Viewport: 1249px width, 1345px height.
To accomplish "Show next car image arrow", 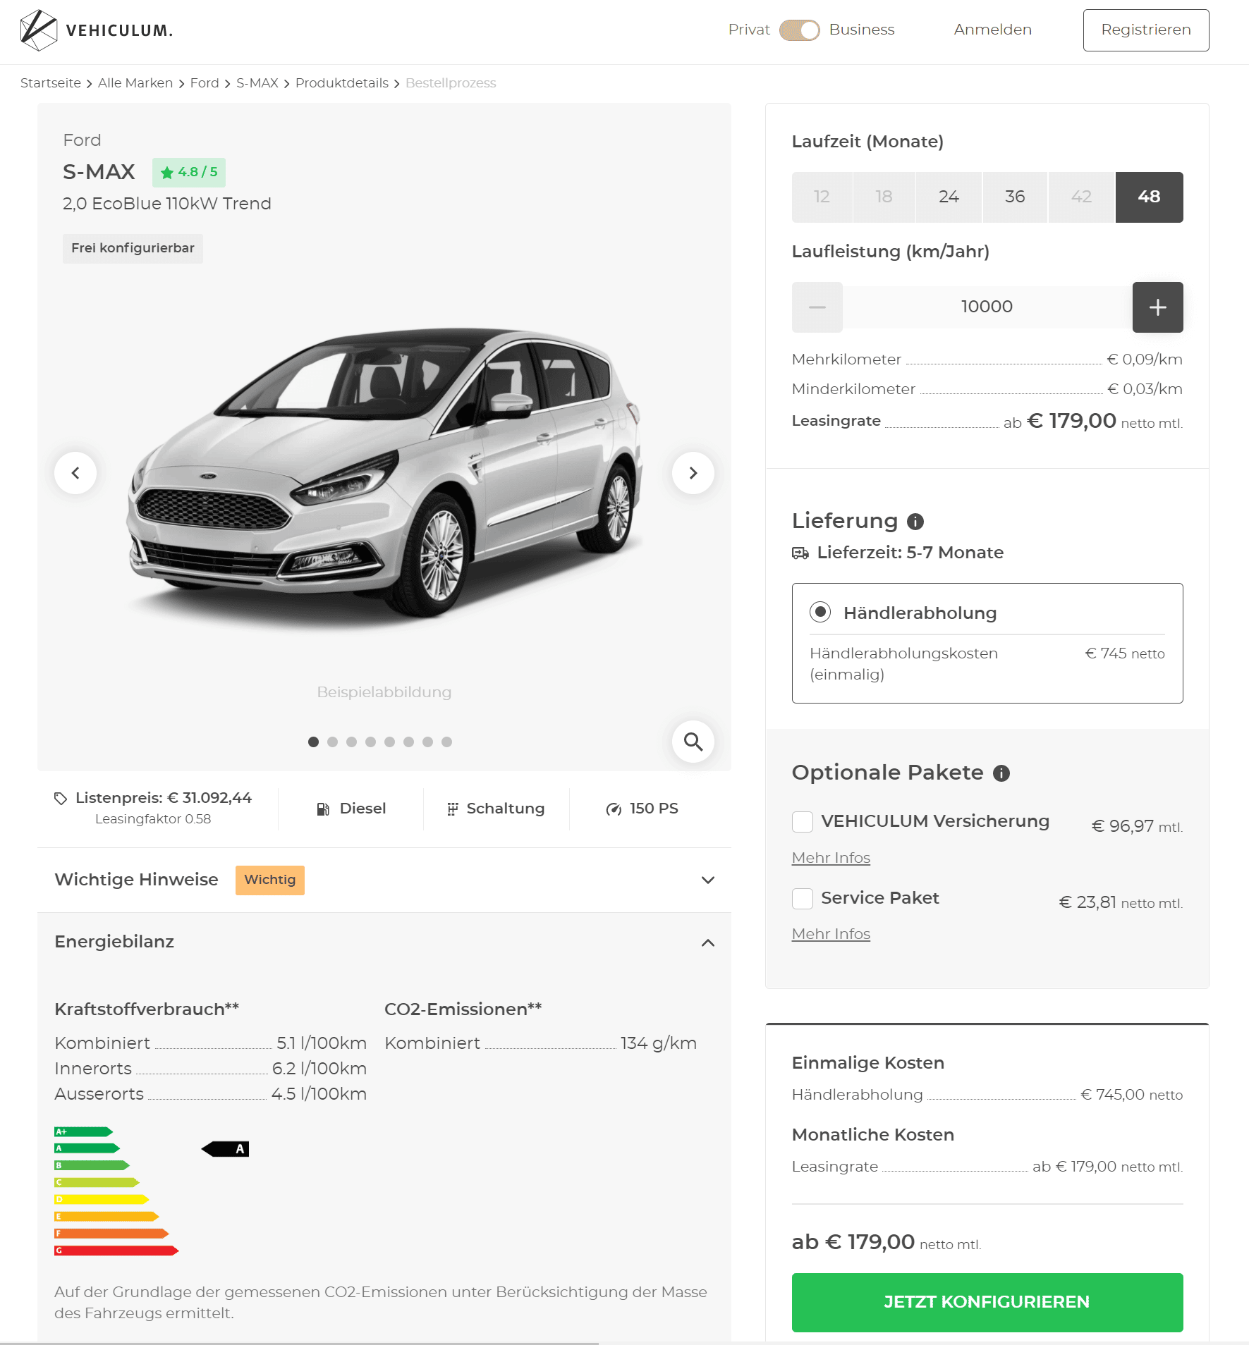I will tap(693, 472).
